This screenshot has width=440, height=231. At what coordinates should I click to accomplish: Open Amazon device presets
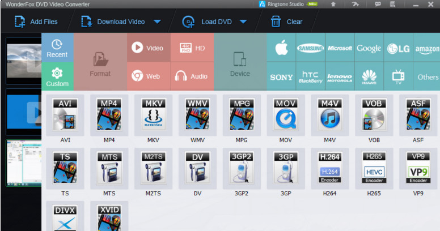click(426, 48)
